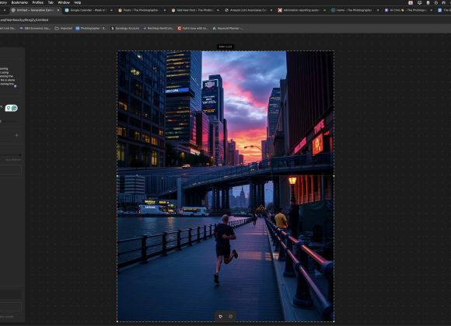Click the plus icon in left panel
Image resolution: width=451 pixels, height=326 pixels.
click(16, 135)
